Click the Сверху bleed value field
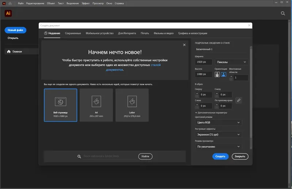Image resolution: width=292 pixels, height=189 pixels. point(205,95)
